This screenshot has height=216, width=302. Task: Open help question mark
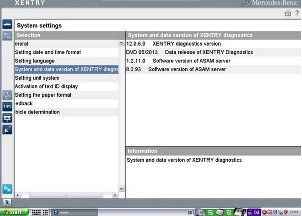(x=297, y=13)
